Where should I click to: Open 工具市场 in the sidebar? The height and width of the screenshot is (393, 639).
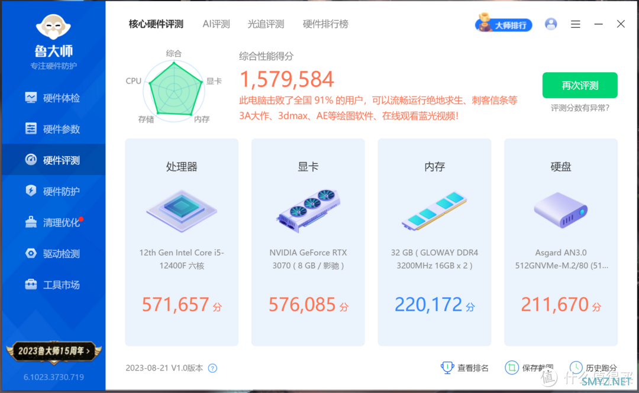point(53,285)
